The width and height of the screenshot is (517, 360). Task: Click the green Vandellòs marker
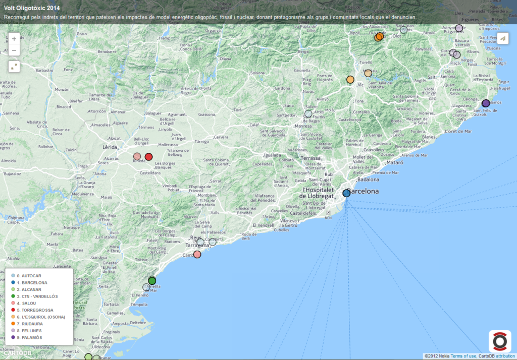[x=152, y=281]
